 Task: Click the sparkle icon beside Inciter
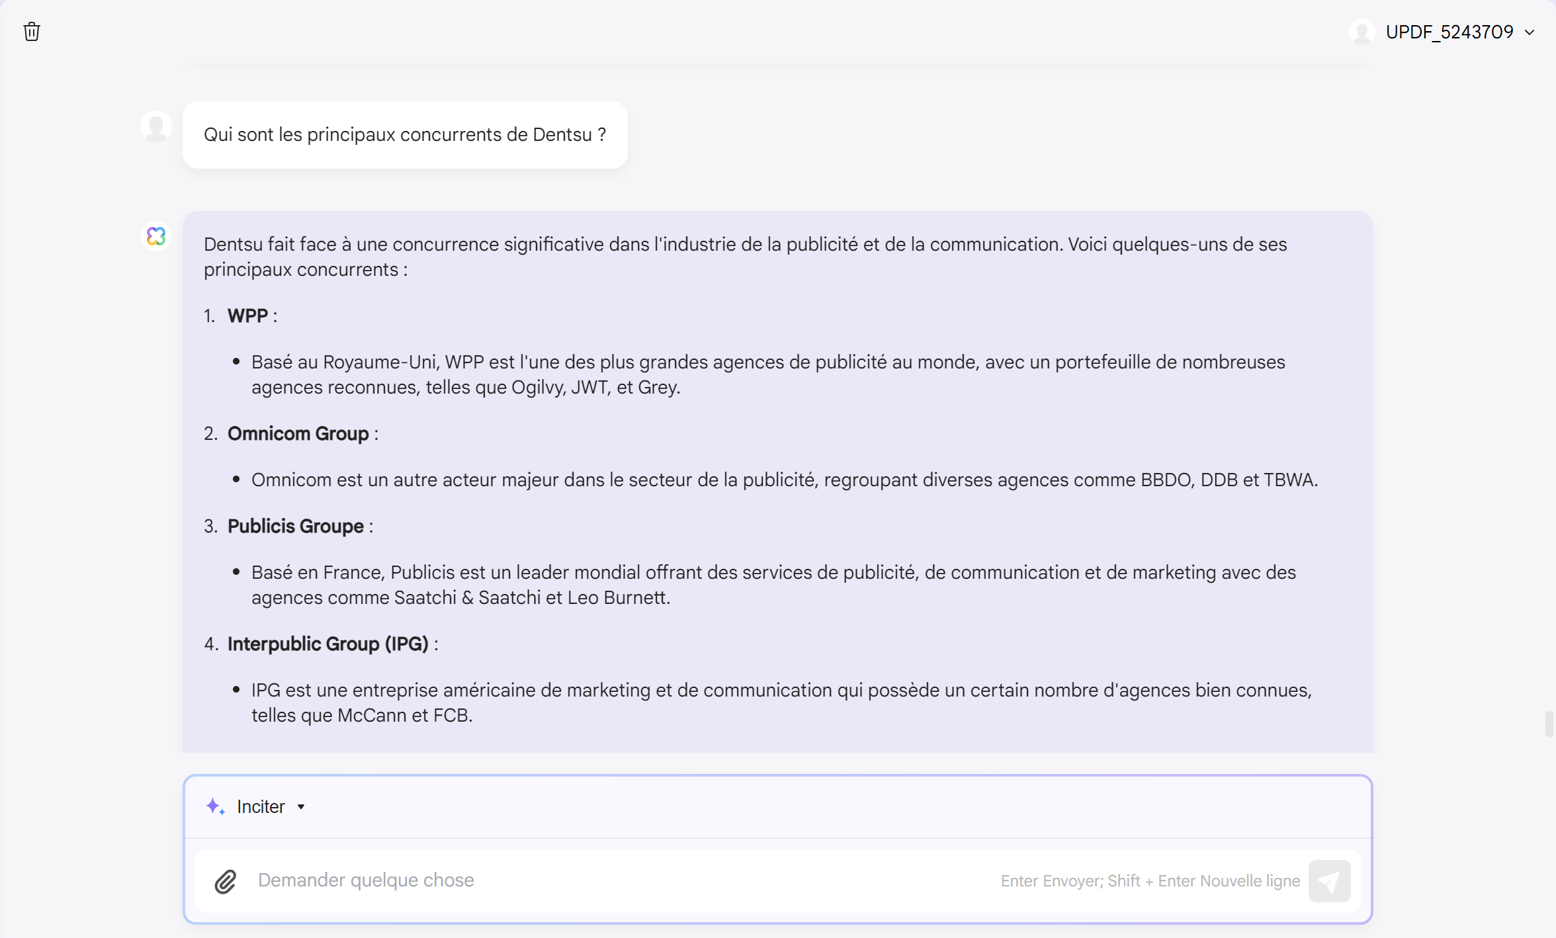(x=215, y=806)
